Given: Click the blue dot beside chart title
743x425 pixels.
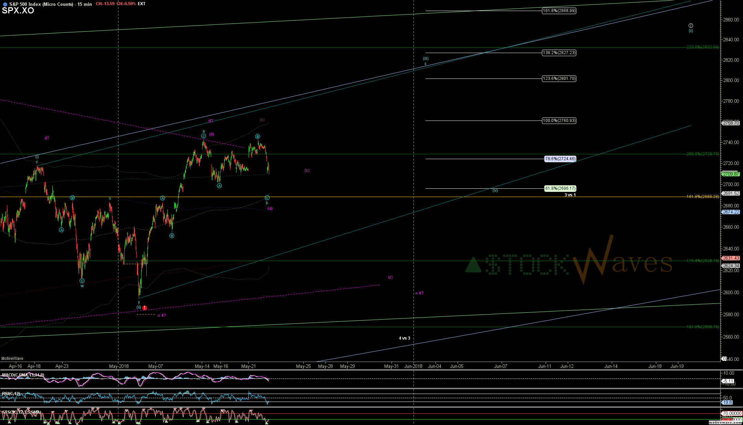Looking at the screenshot, I should [x=5, y=4].
